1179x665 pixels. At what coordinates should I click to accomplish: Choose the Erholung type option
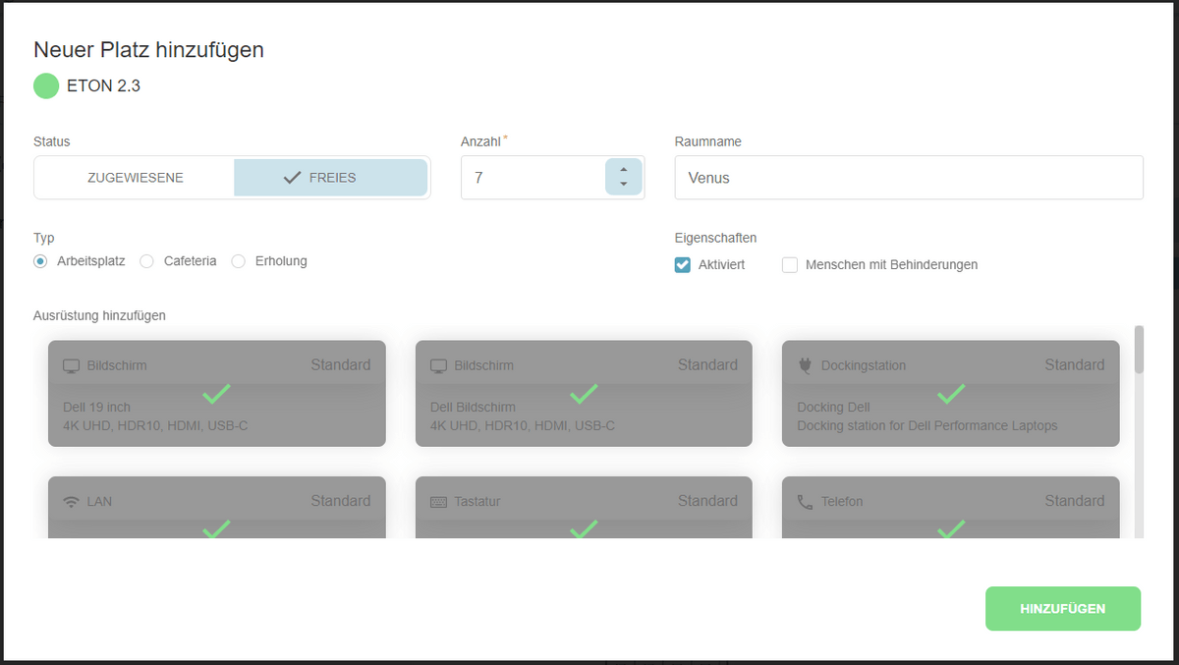[x=238, y=261]
